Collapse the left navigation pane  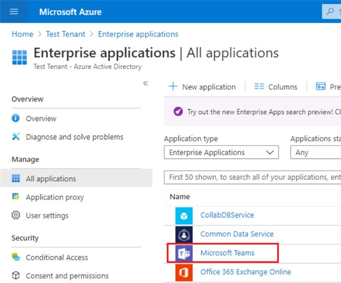point(145,83)
